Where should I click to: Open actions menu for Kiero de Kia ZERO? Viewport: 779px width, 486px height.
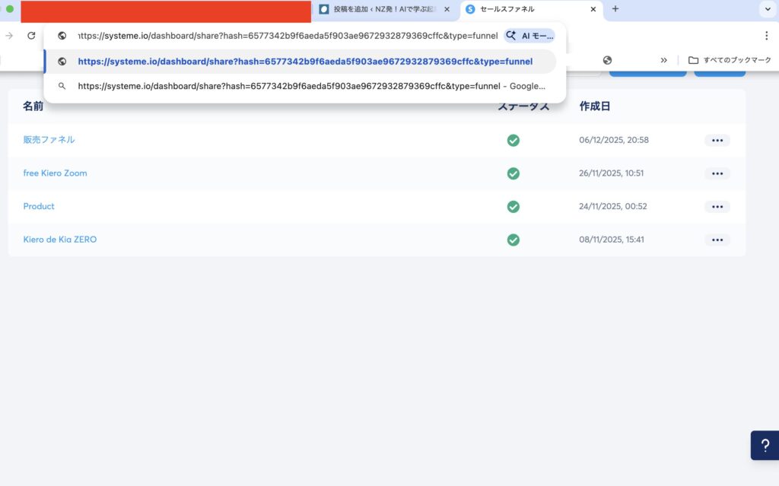[x=717, y=240]
